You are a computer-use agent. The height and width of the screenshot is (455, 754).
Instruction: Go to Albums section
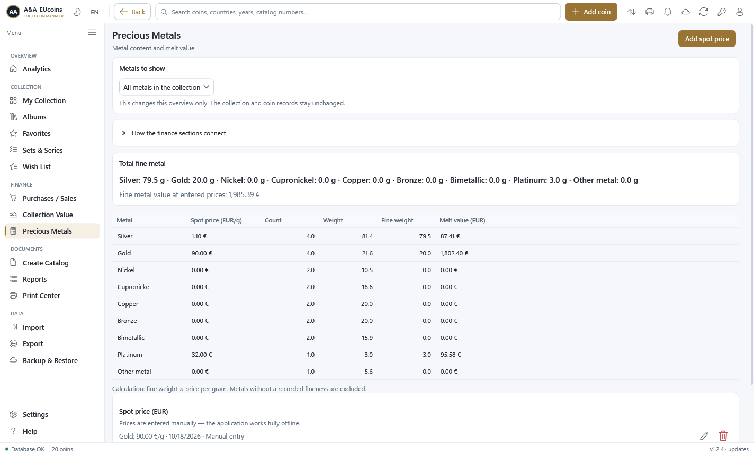[52, 117]
